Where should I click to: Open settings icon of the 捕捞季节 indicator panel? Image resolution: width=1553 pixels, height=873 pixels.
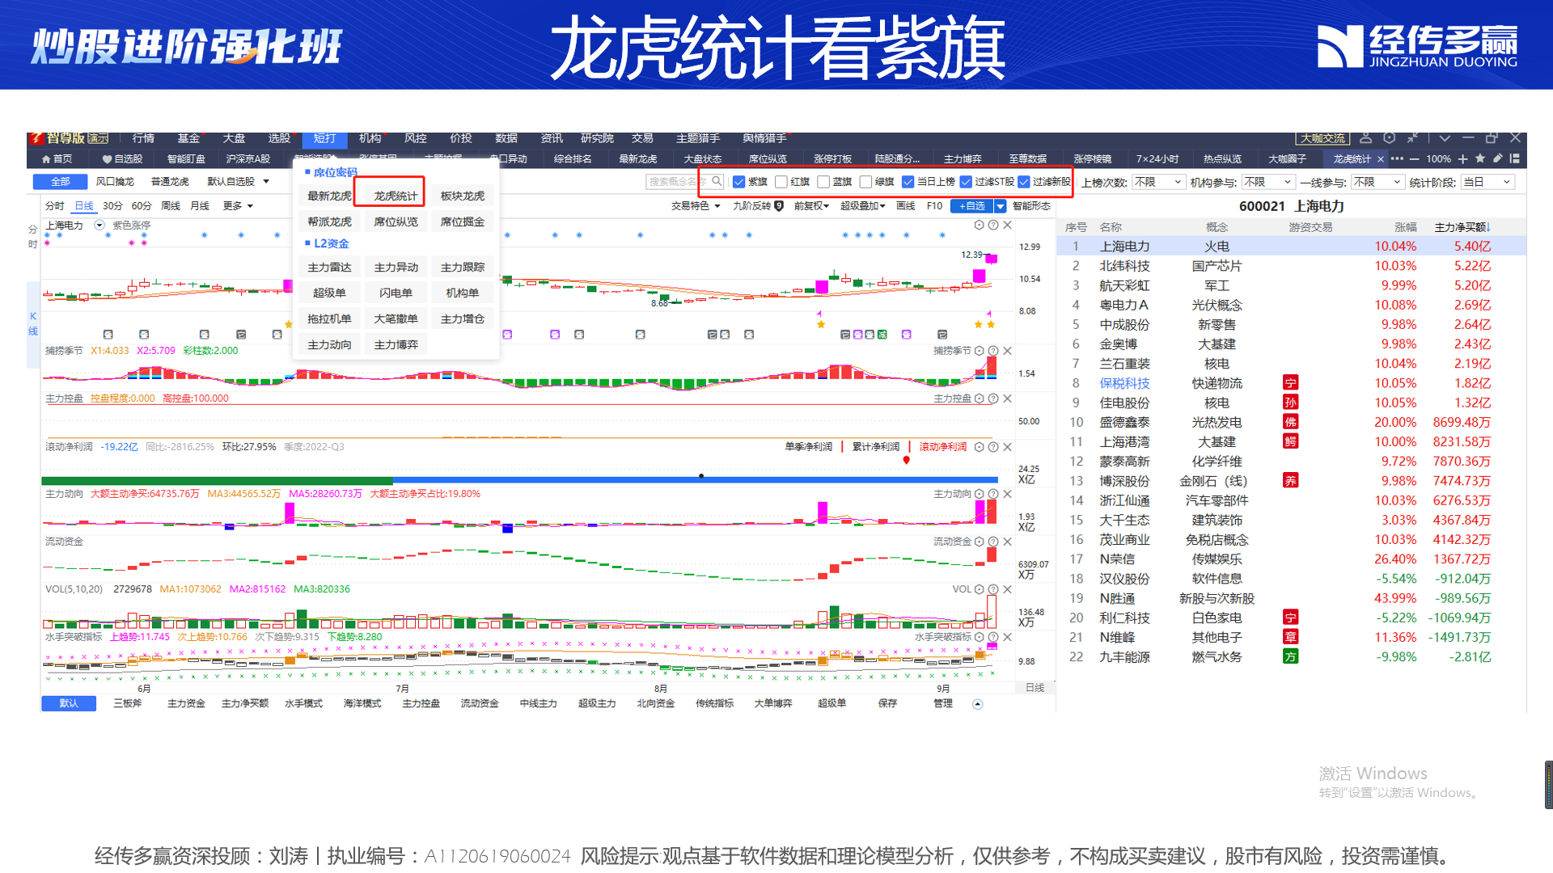click(x=979, y=351)
